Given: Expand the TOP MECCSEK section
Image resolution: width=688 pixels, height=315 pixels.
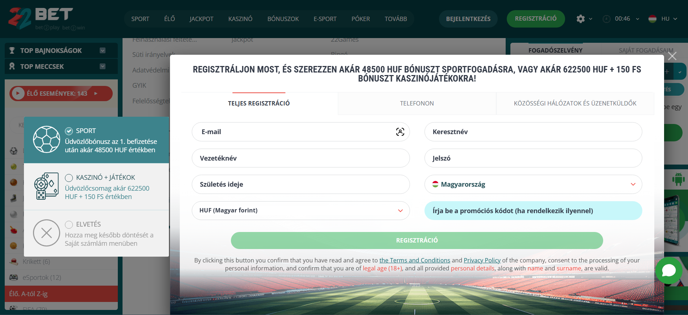Looking at the screenshot, I should click(103, 66).
